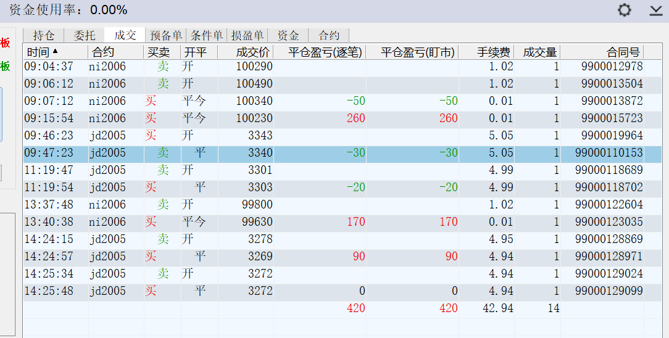Click the total fee value 42.94
The height and width of the screenshot is (338, 669).
[x=498, y=308]
